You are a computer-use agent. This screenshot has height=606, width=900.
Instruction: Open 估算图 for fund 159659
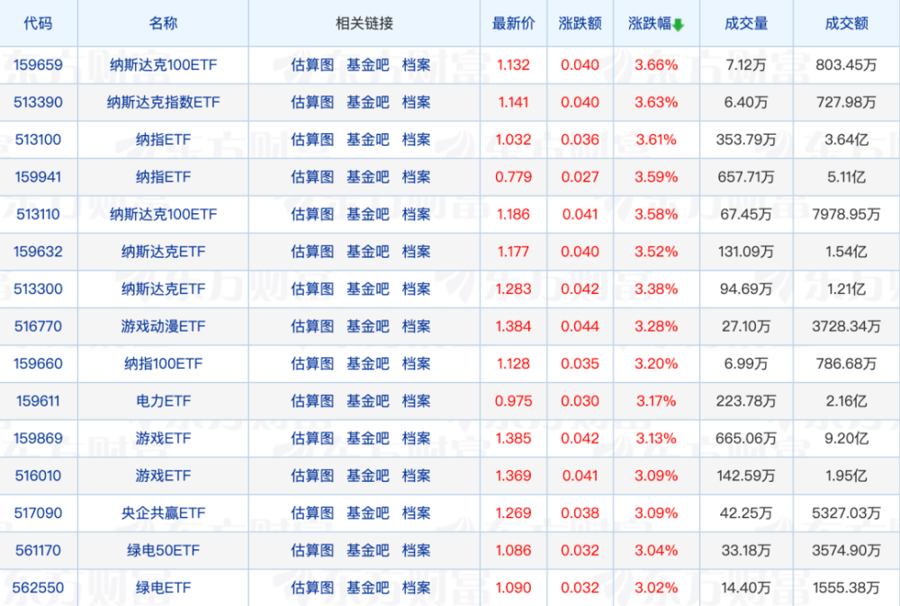point(312,65)
